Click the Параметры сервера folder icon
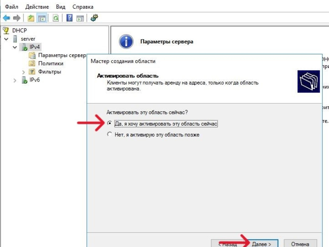The width and height of the screenshot is (329, 247). 32,56
